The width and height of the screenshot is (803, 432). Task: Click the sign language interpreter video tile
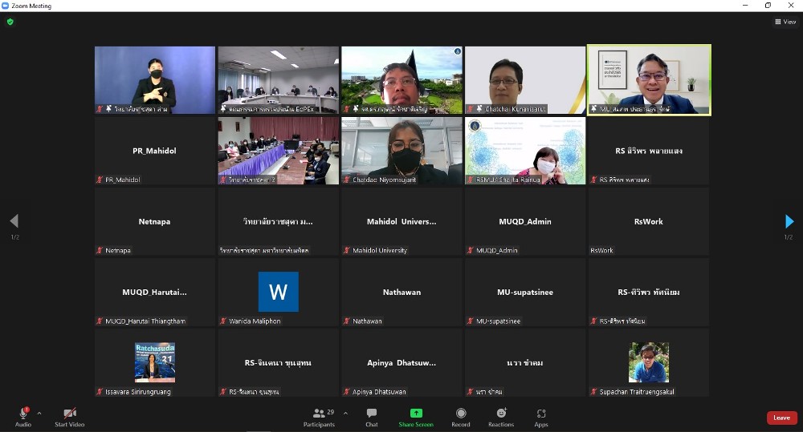pyautogui.click(x=154, y=80)
